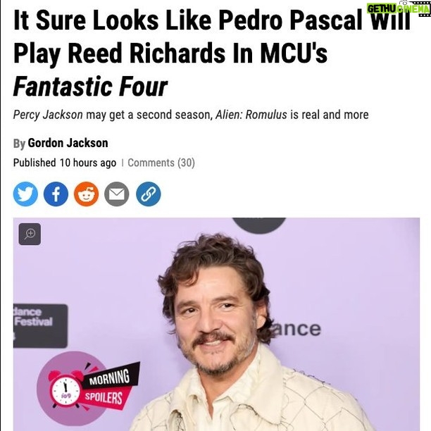Click the Sundance Festival sign in photo
The width and height of the screenshot is (431, 431).
point(40,326)
